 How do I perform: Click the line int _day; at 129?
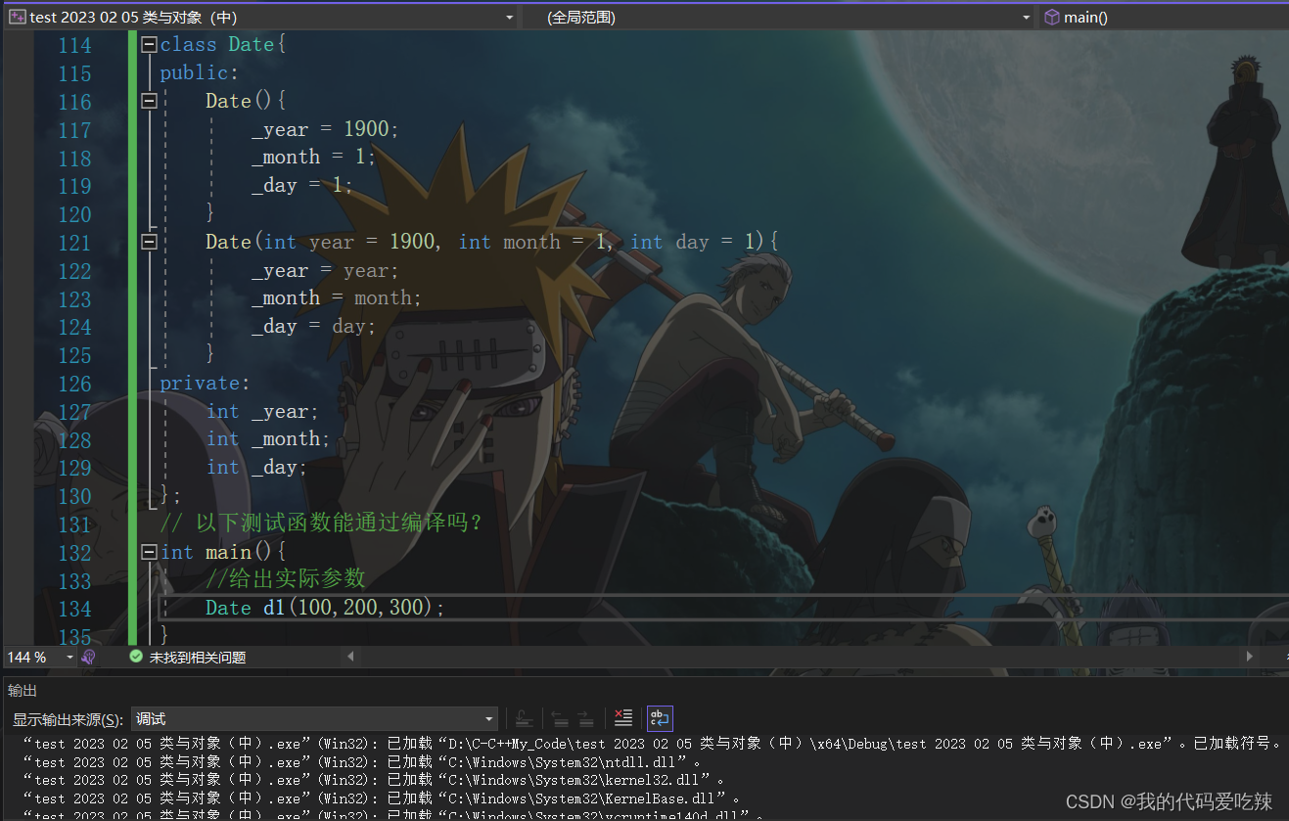click(x=256, y=468)
